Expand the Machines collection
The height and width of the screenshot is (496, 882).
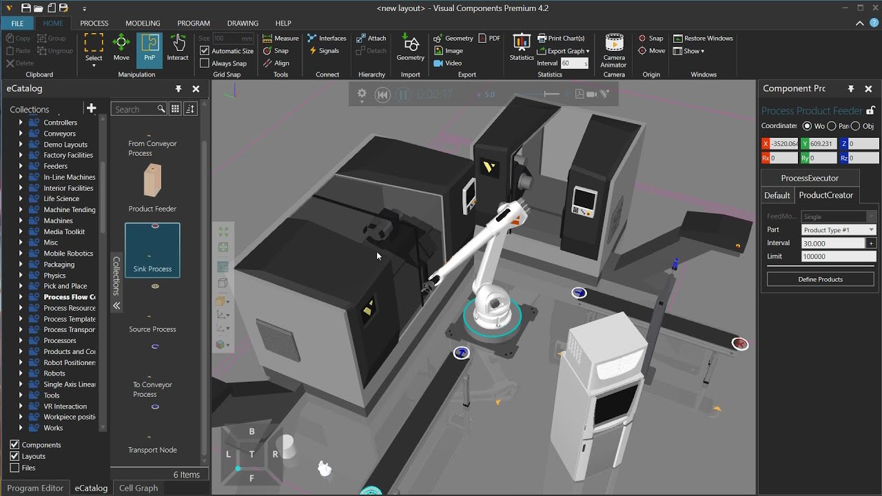coord(21,221)
